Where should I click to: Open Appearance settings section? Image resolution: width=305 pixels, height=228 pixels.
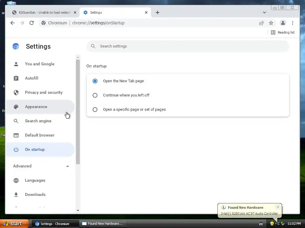pos(40,107)
